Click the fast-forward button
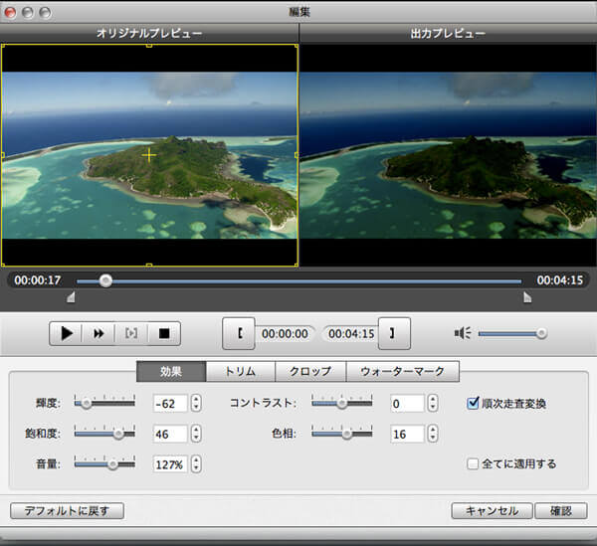This screenshot has width=597, height=546. pyautogui.click(x=99, y=333)
